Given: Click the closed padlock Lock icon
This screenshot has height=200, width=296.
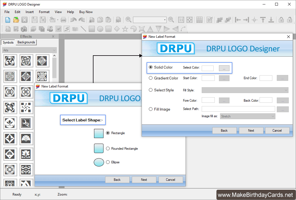Looking at the screenshot, I should pyautogui.click(x=281, y=20).
